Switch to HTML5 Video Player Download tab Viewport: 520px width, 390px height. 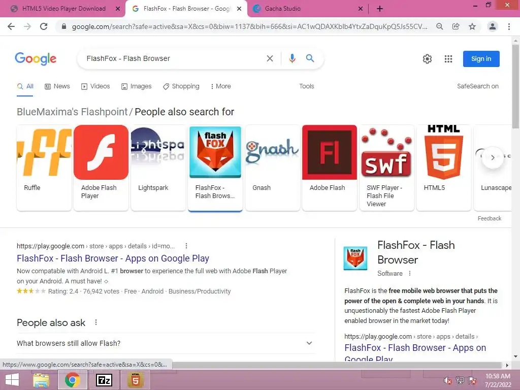63,9
